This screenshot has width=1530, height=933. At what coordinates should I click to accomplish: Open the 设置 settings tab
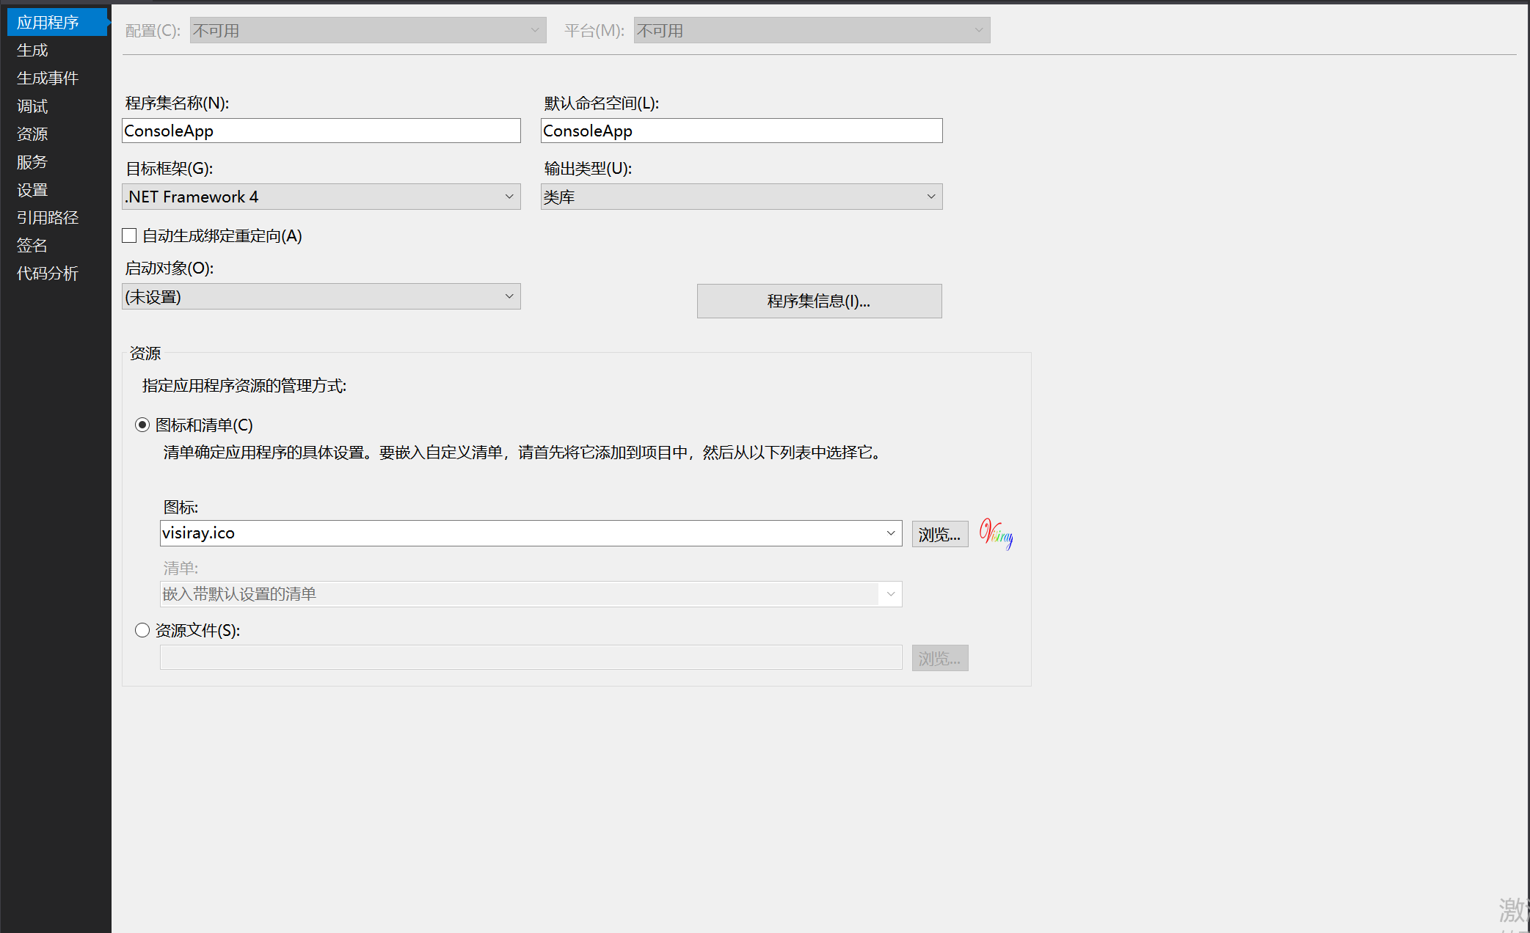32,190
